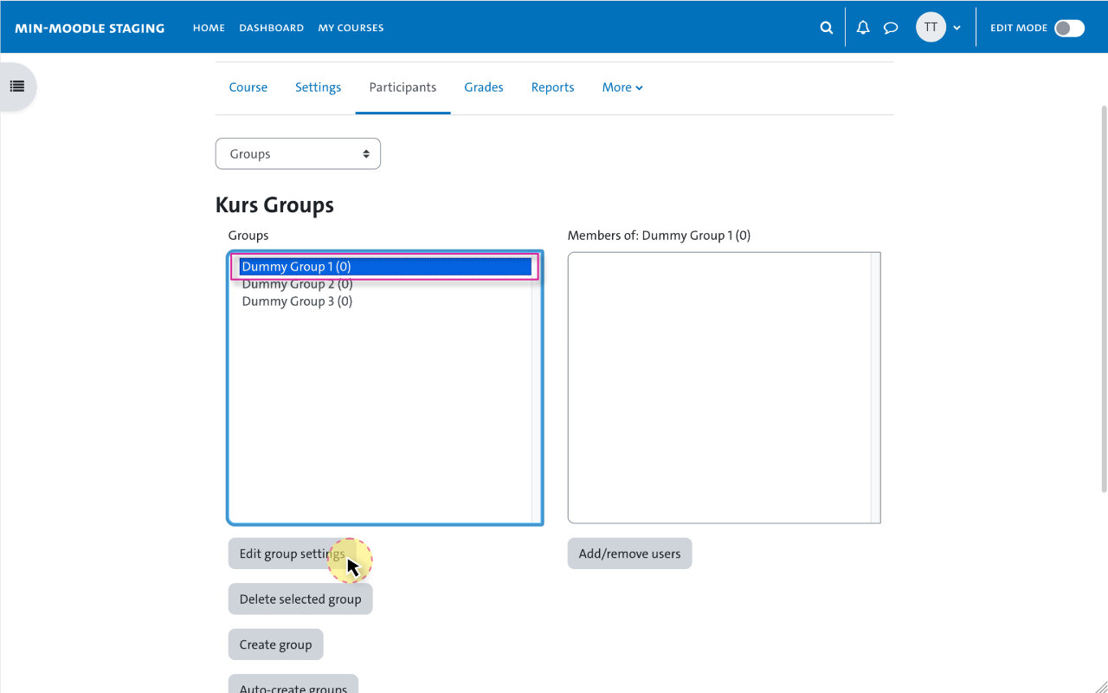Click inside the Members of list box
Viewport: 1108px width, 693px height.
724,387
